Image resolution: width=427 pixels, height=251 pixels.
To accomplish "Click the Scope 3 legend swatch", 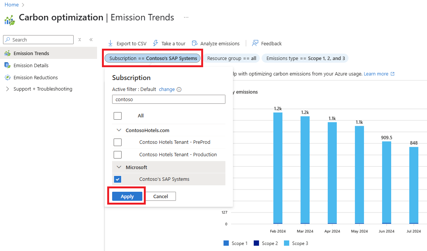I will click(287, 243).
